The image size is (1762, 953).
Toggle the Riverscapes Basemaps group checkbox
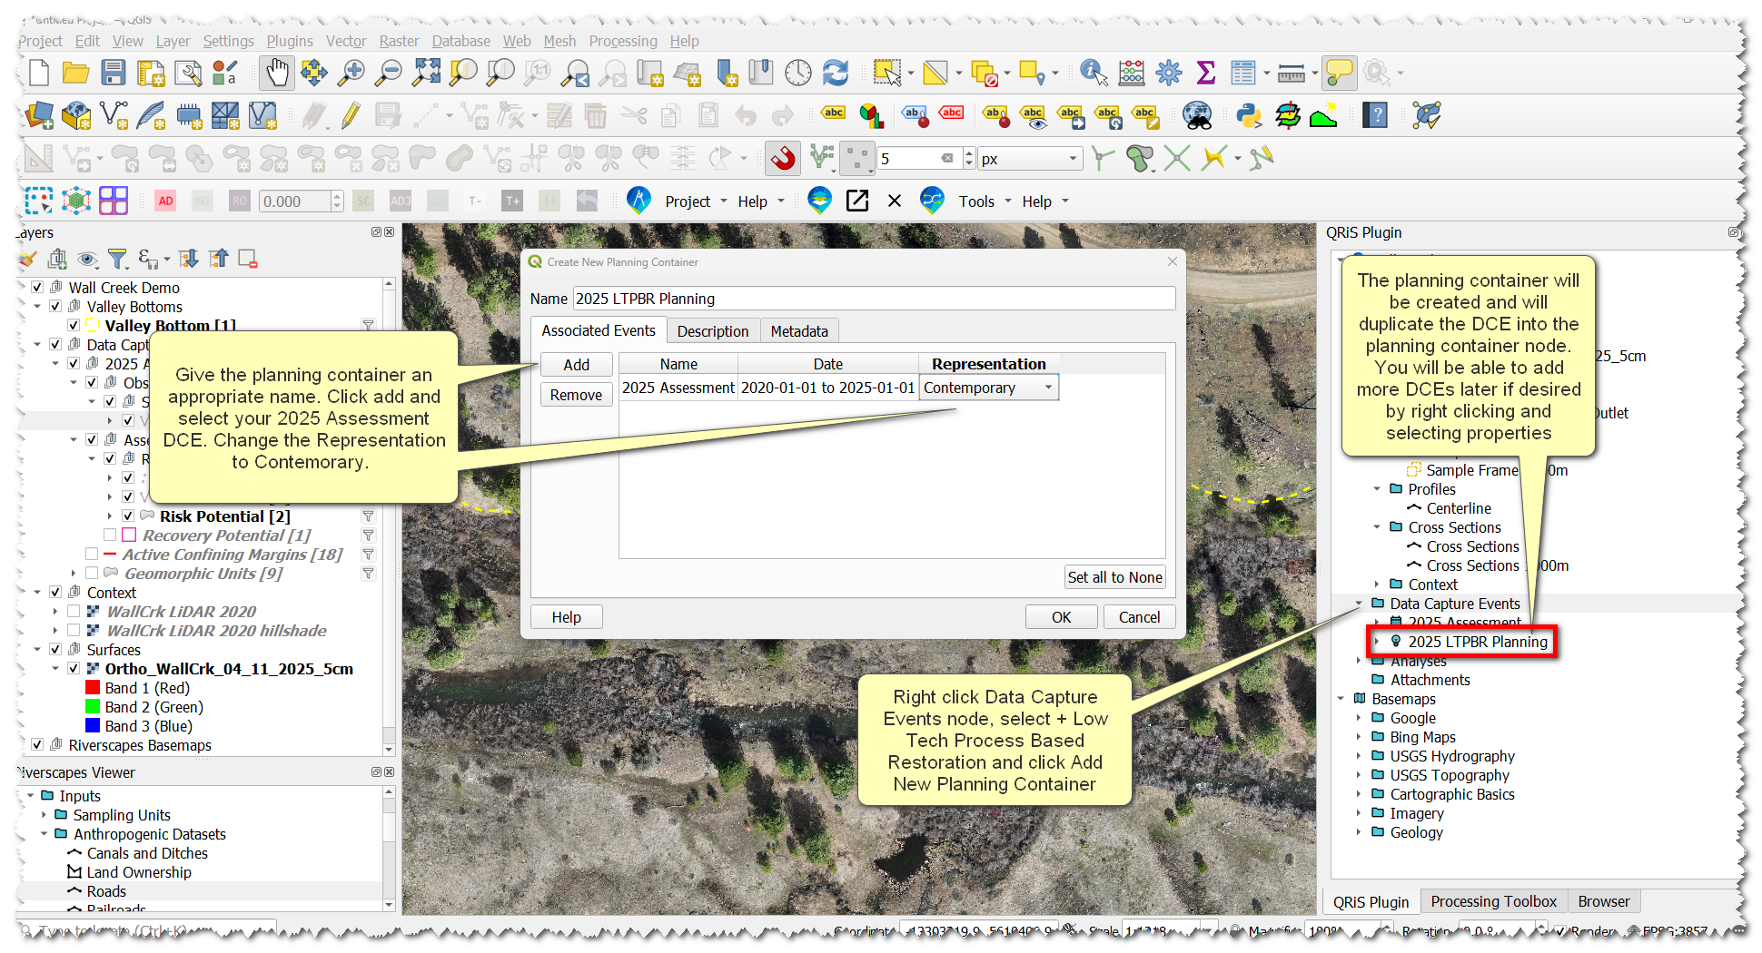pos(37,745)
